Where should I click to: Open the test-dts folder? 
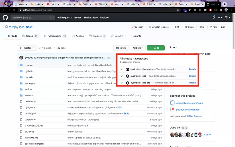click(x=29, y=95)
